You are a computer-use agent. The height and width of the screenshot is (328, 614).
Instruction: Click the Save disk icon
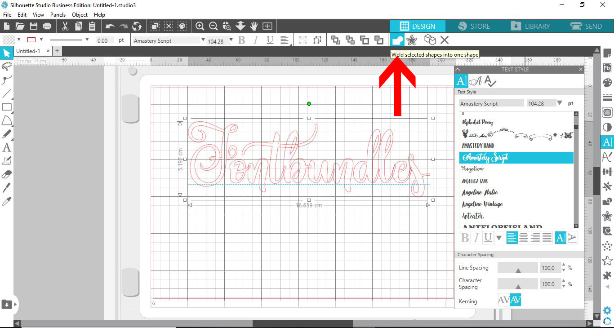point(33,26)
